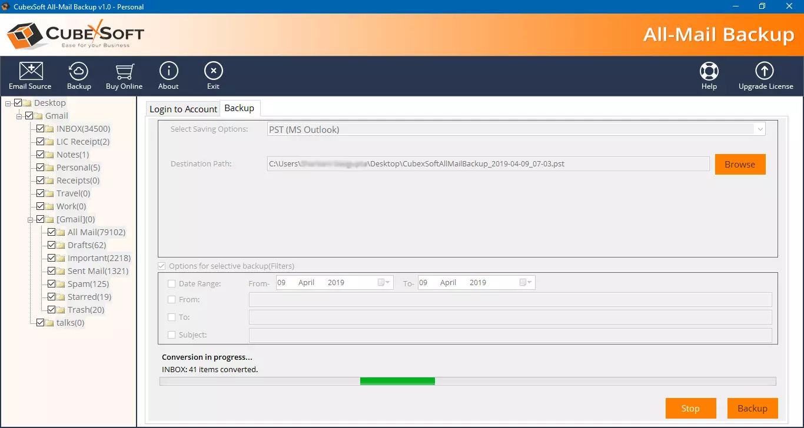Enable the Date Range filter checkbox
804x428 pixels.
172,284
